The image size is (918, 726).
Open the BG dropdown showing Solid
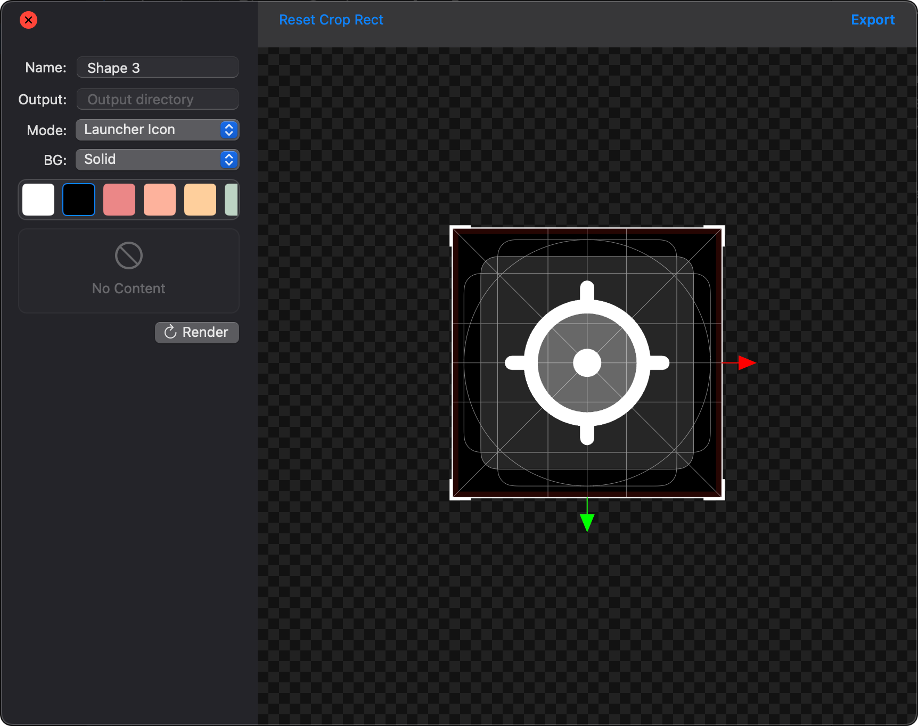tap(158, 160)
